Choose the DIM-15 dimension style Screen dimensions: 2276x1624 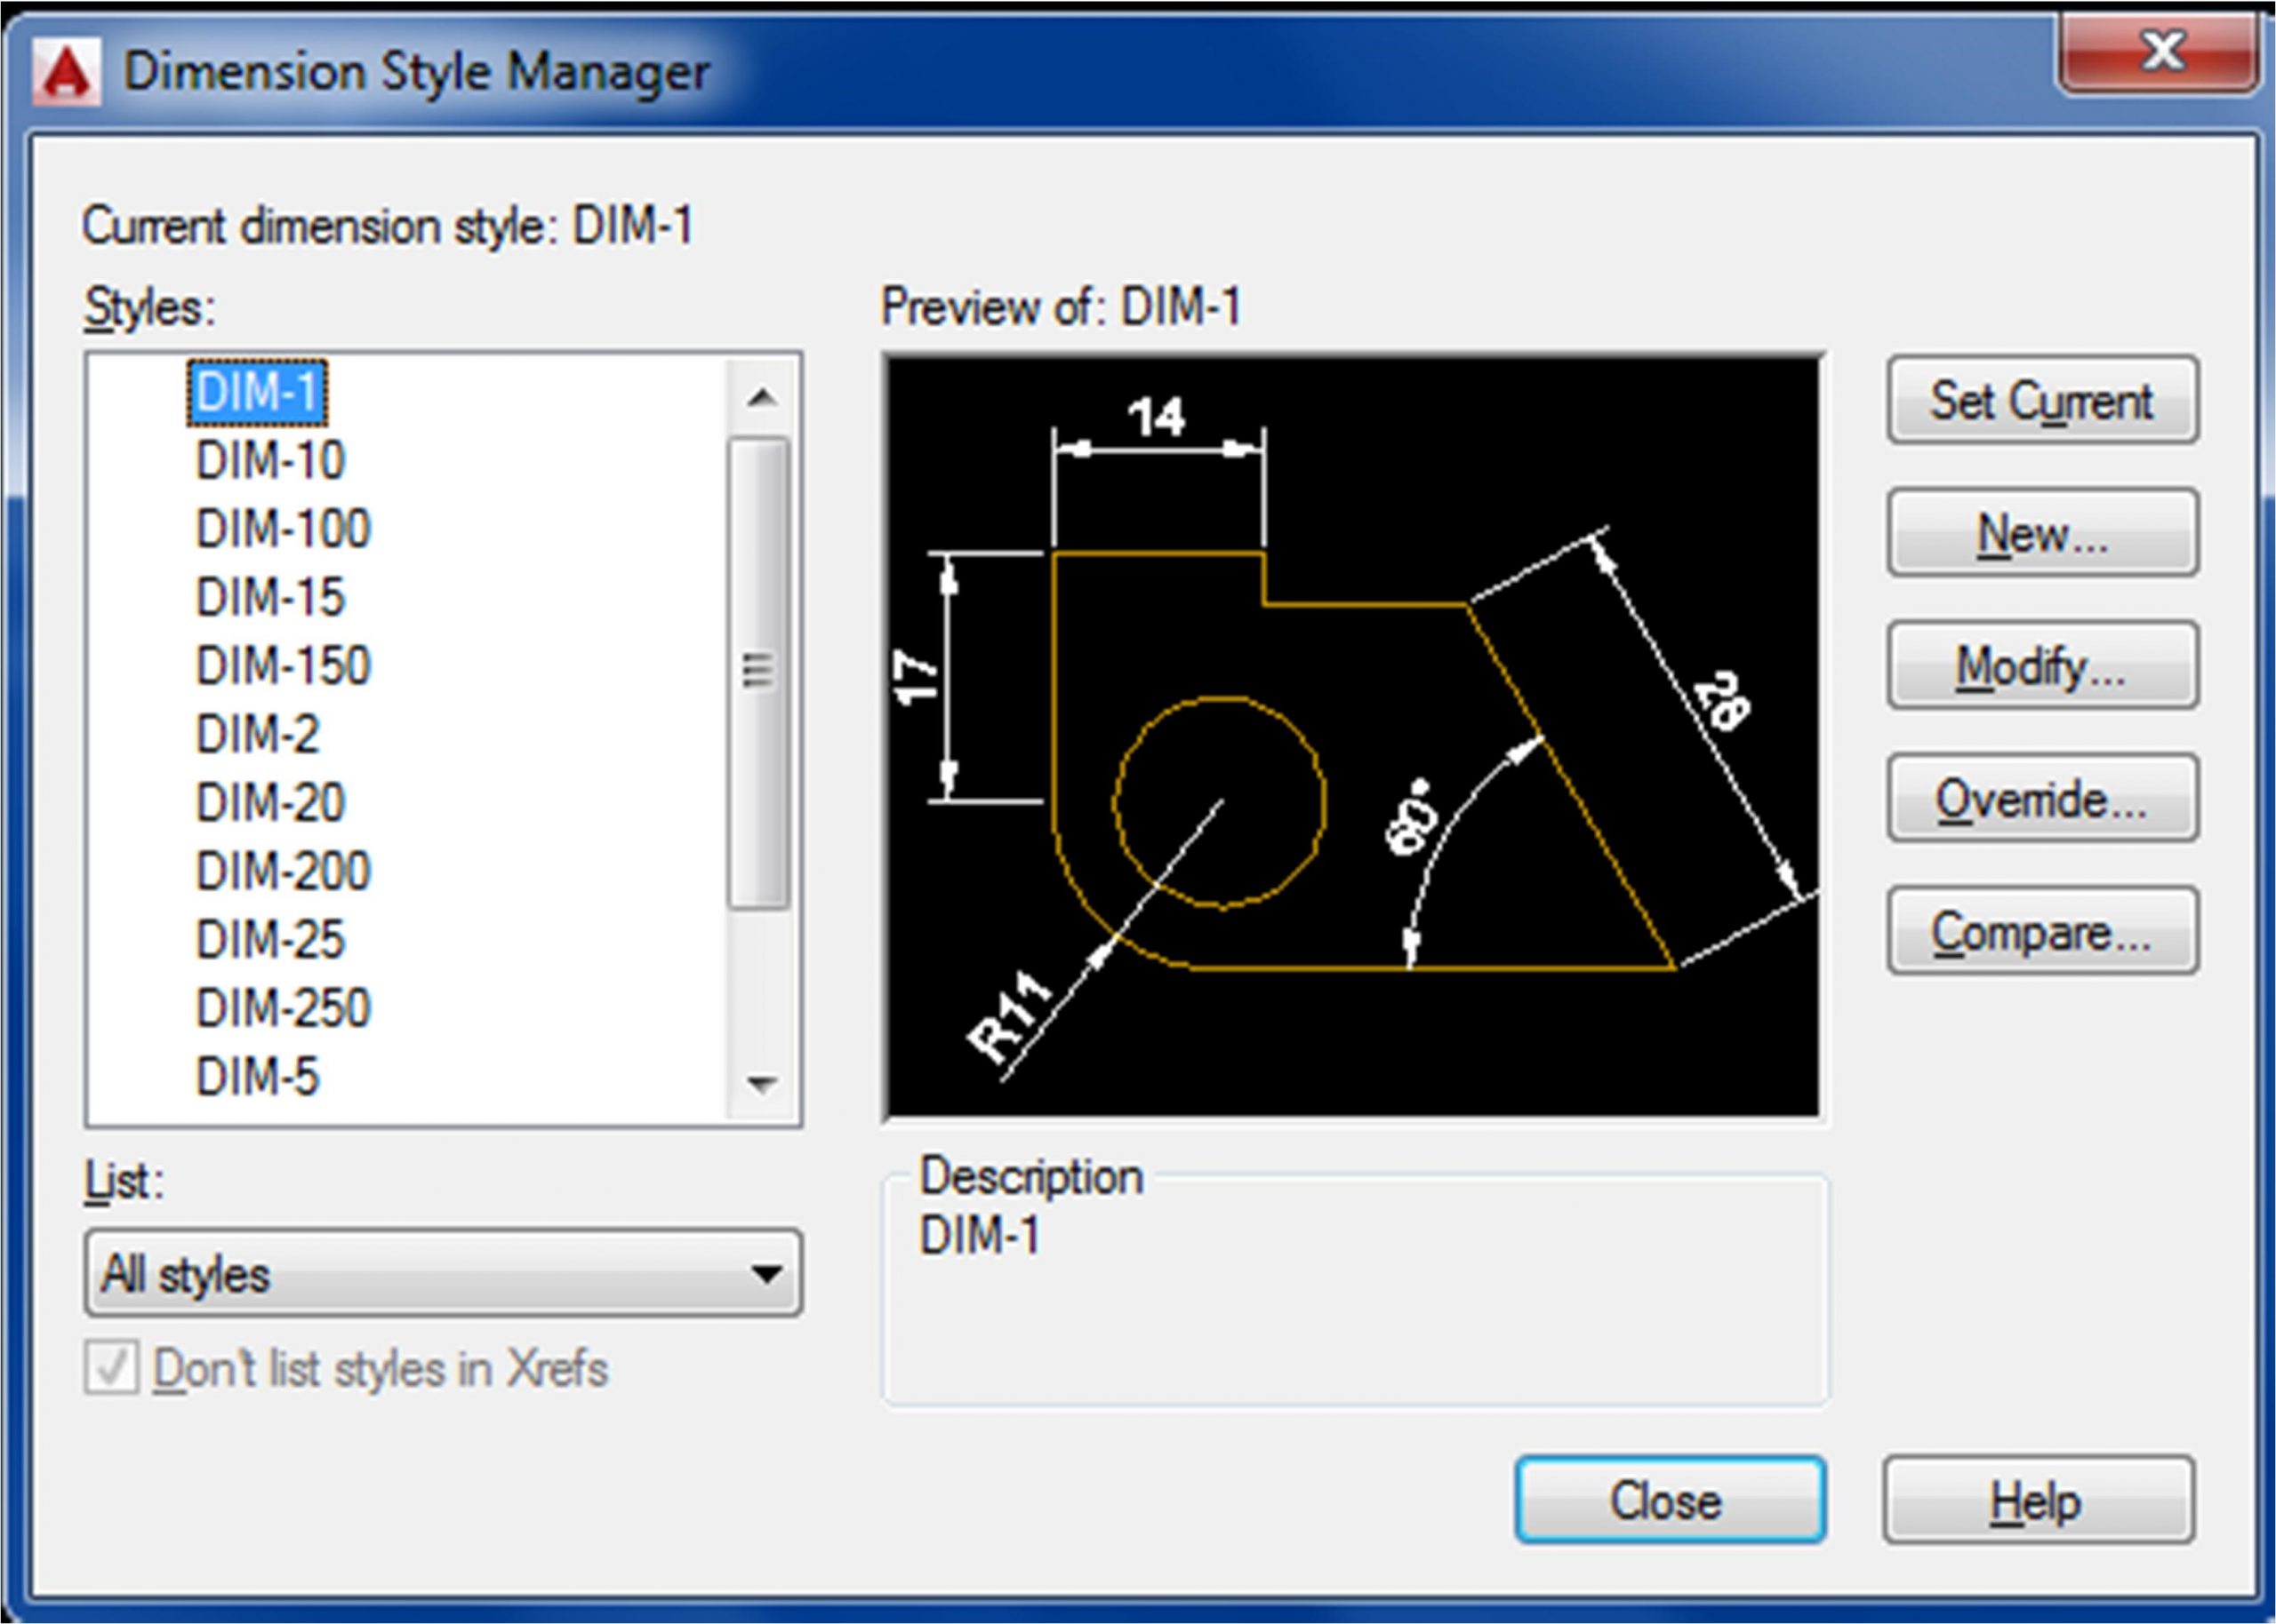[x=270, y=598]
